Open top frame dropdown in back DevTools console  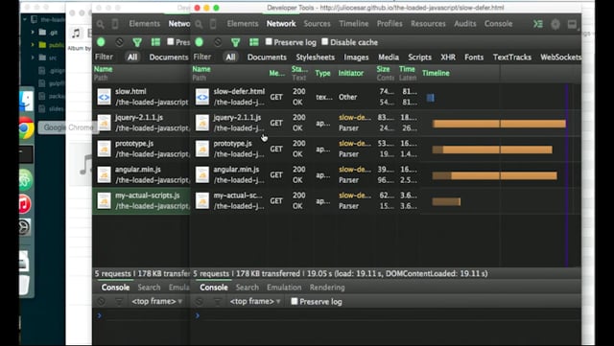pyautogui.click(x=157, y=301)
